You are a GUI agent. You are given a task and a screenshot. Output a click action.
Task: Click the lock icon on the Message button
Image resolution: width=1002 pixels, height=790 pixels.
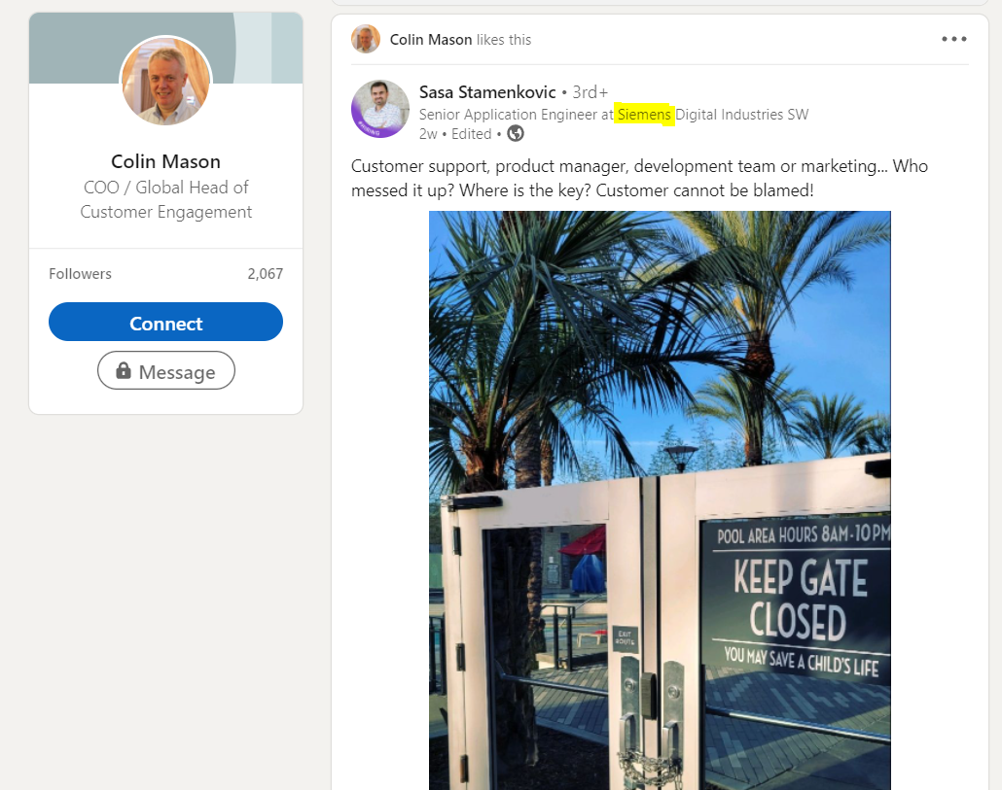pos(124,370)
